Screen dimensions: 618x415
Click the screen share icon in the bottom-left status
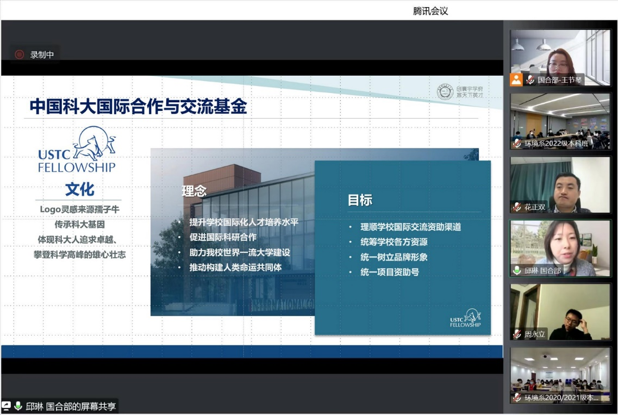click(7, 406)
